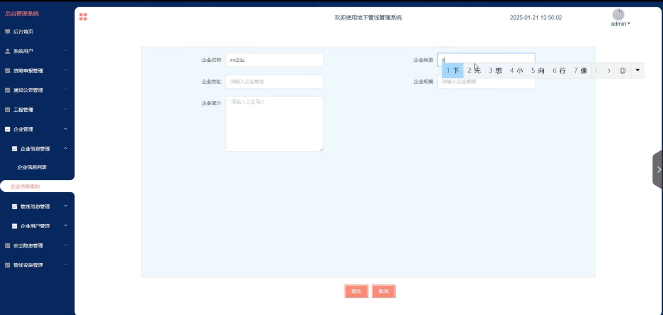This screenshot has height=315, width=663.
Task: Cancel the form with 取消
Action: click(x=384, y=291)
